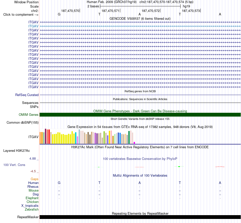Click the 'Mouse' species label
Viewport: 241px width, 223px height.
click(x=33, y=191)
